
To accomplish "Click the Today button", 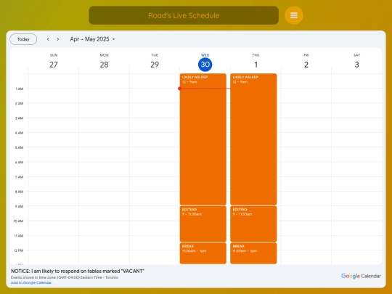I will click(x=23, y=39).
